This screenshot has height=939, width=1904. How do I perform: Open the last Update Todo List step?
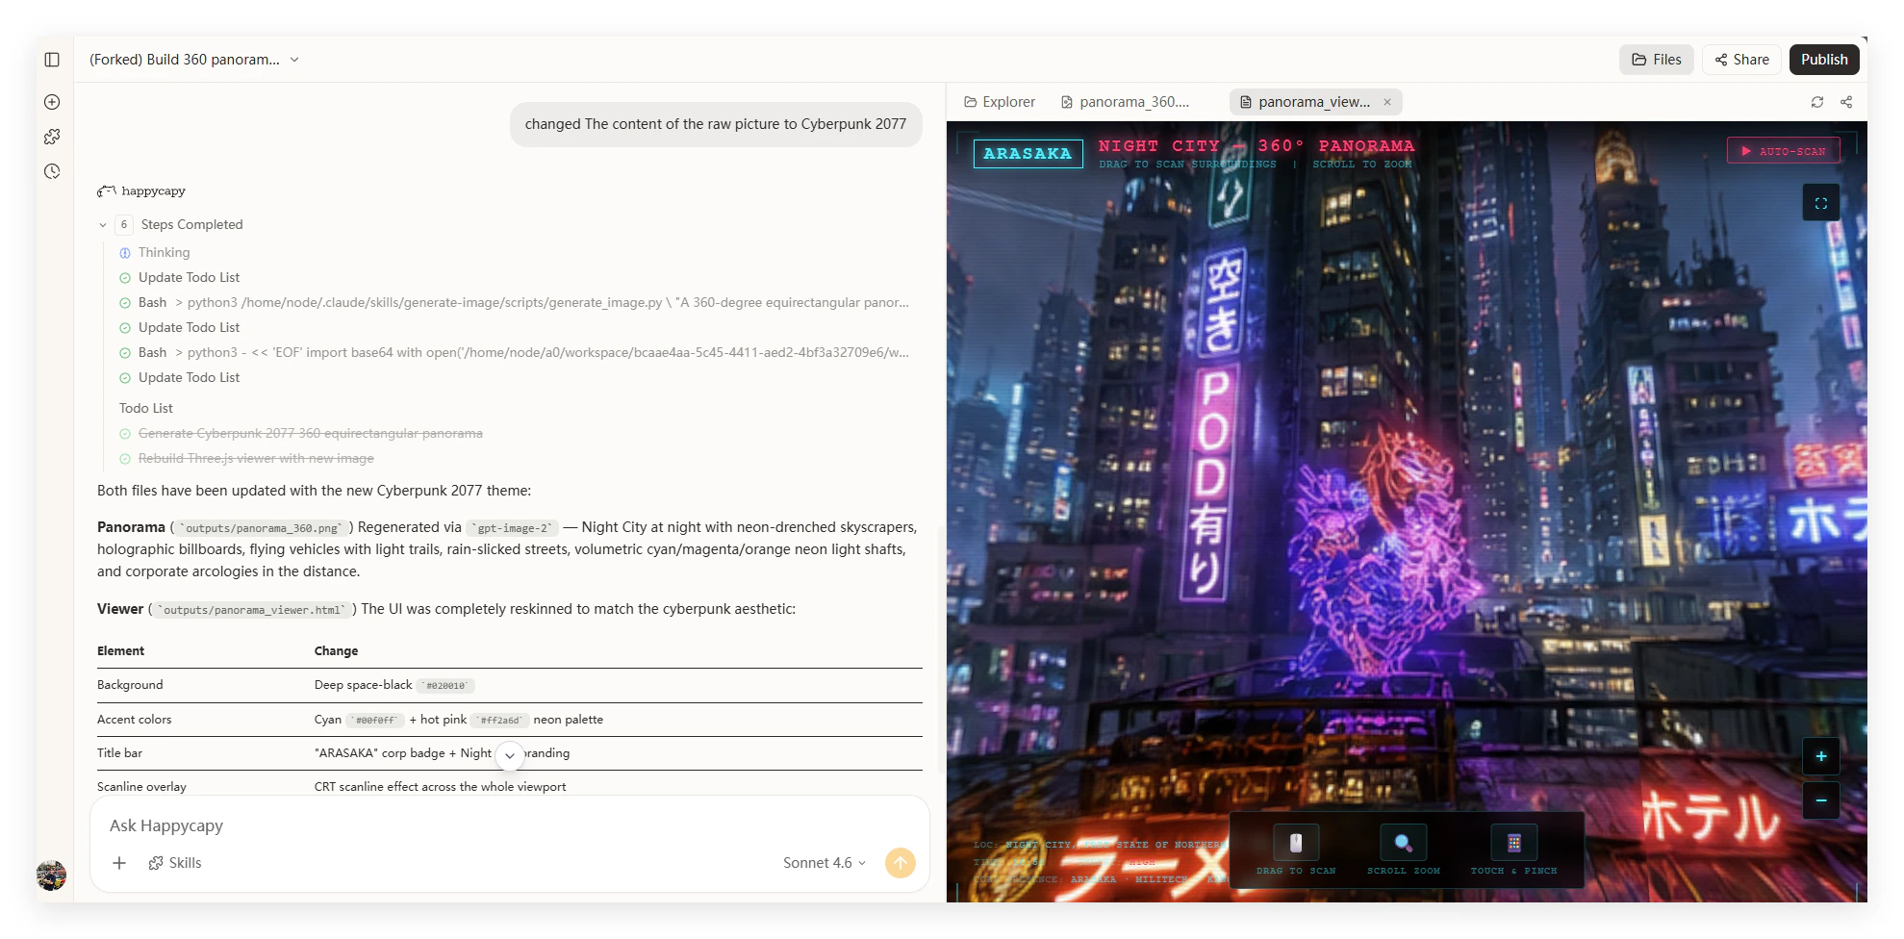coord(180,377)
